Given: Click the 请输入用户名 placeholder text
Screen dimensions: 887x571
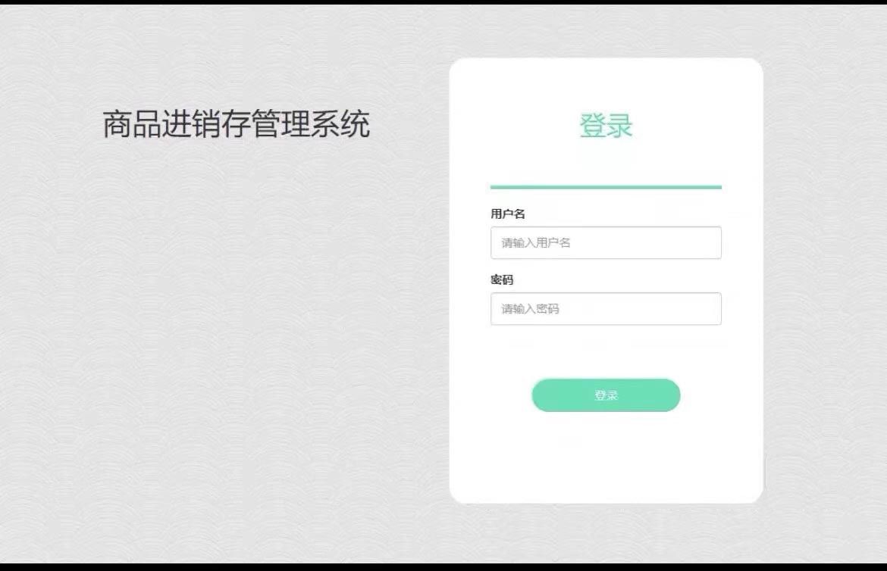Looking at the screenshot, I should pyautogui.click(x=536, y=243).
